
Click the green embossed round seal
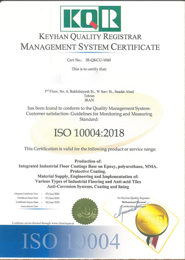pyautogui.click(x=85, y=211)
